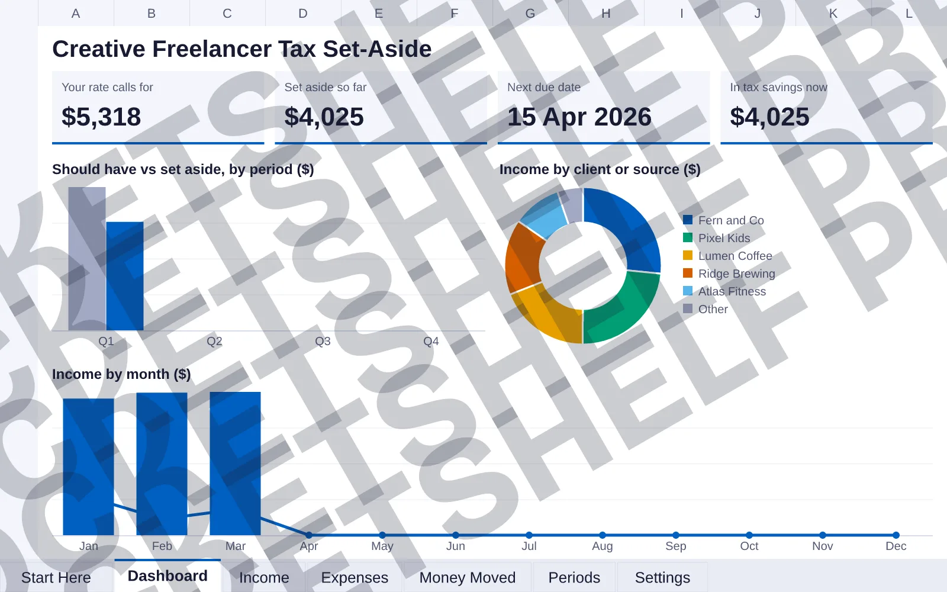Click the Pixel Kids legend swatch
This screenshot has height=592, width=947.
688,237
